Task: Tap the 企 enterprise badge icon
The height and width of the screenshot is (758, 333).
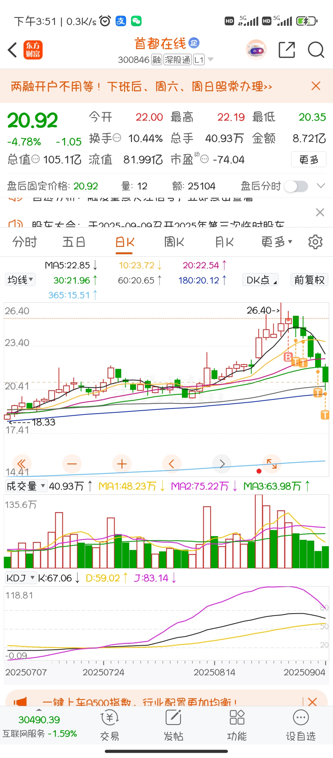Action: (194, 43)
